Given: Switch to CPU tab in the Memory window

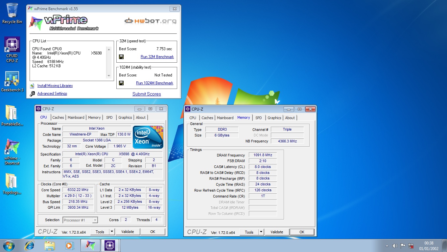Looking at the screenshot, I should [x=193, y=118].
